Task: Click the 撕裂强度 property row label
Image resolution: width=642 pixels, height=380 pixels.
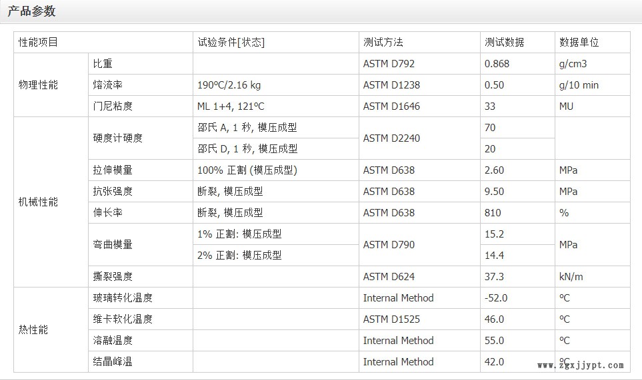Action: pyautogui.click(x=113, y=277)
